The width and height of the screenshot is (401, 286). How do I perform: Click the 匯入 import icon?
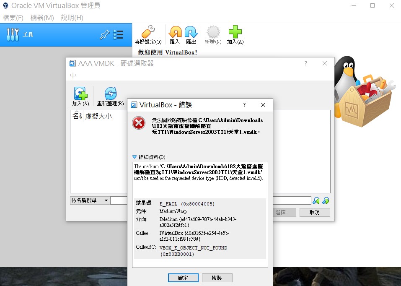[x=175, y=34]
